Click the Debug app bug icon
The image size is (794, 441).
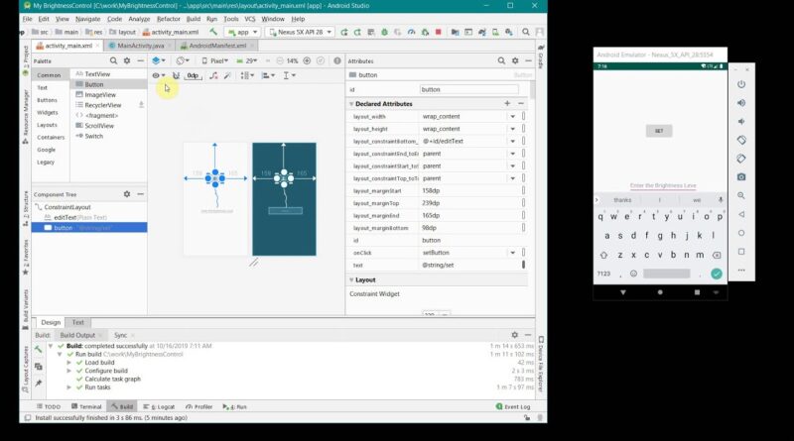384,32
